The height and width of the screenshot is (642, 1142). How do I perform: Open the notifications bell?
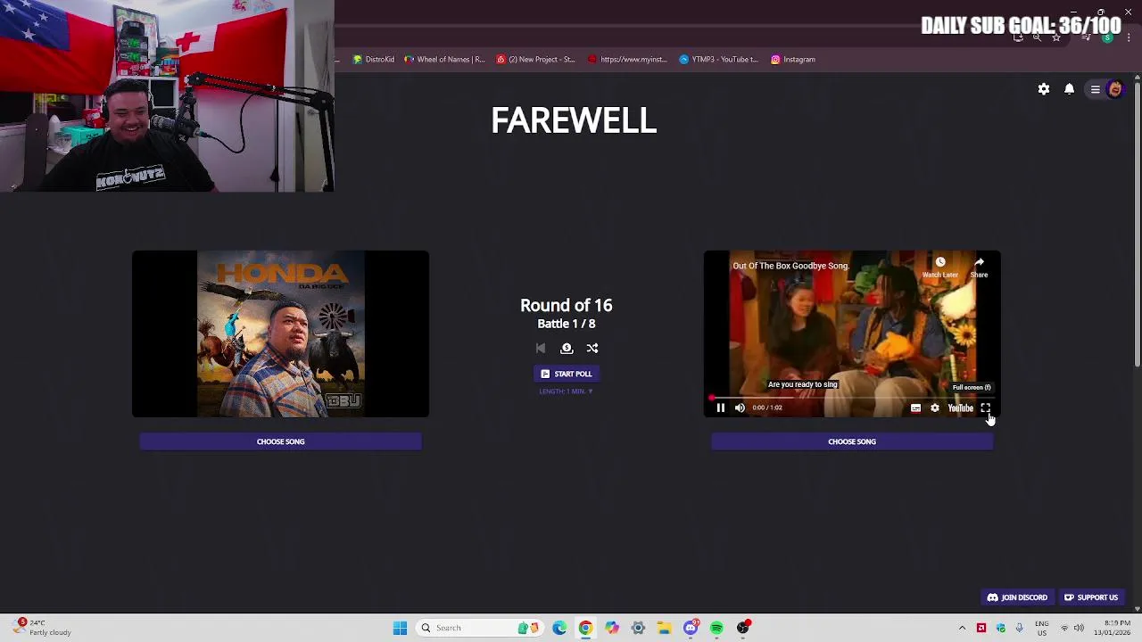[1069, 89]
